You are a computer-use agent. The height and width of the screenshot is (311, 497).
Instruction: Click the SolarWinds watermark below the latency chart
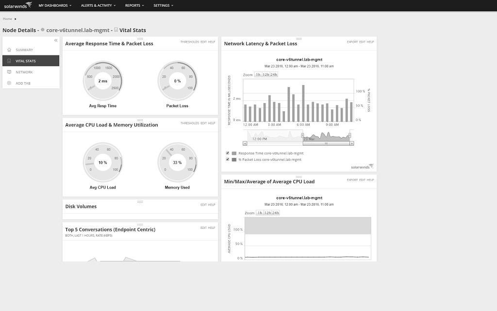pyautogui.click(x=361, y=166)
